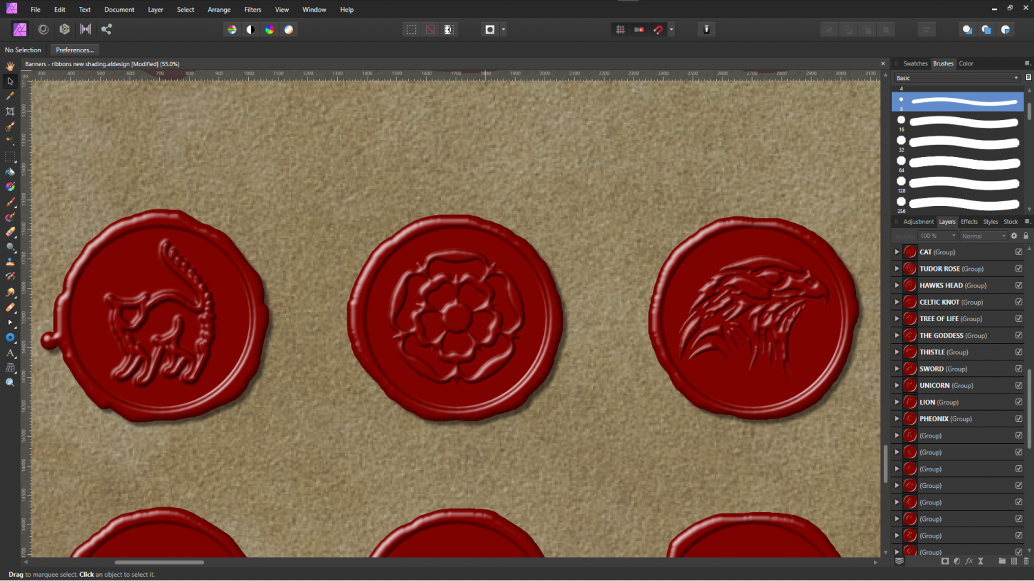Select the Flood Fill bucket tool
The image size is (1034, 581).
pos(10,172)
